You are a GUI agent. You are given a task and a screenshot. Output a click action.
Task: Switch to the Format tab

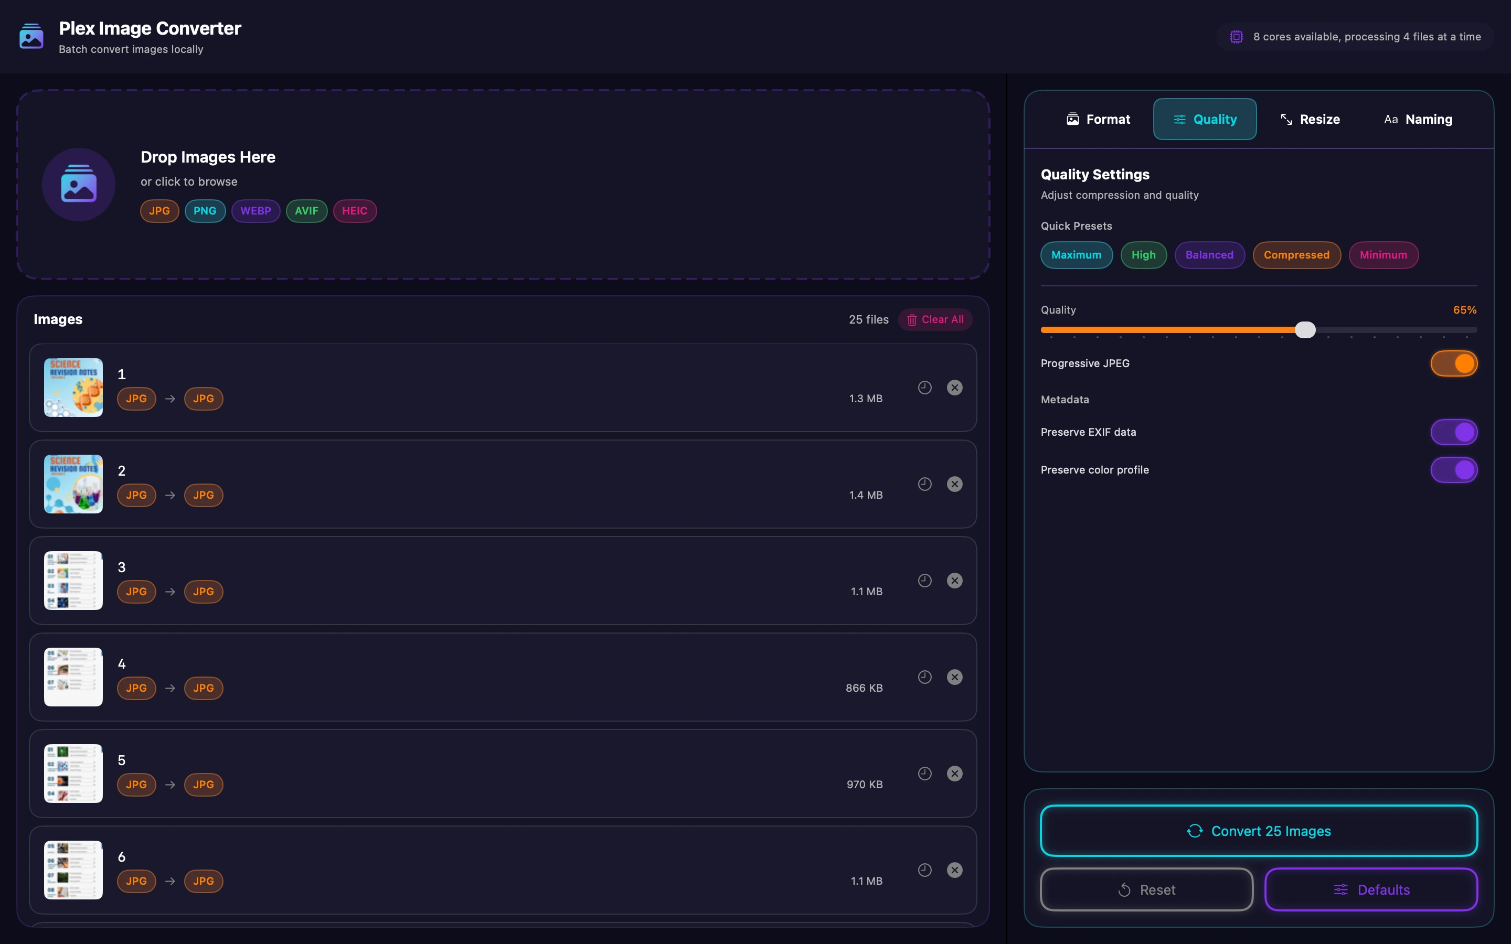(1098, 119)
